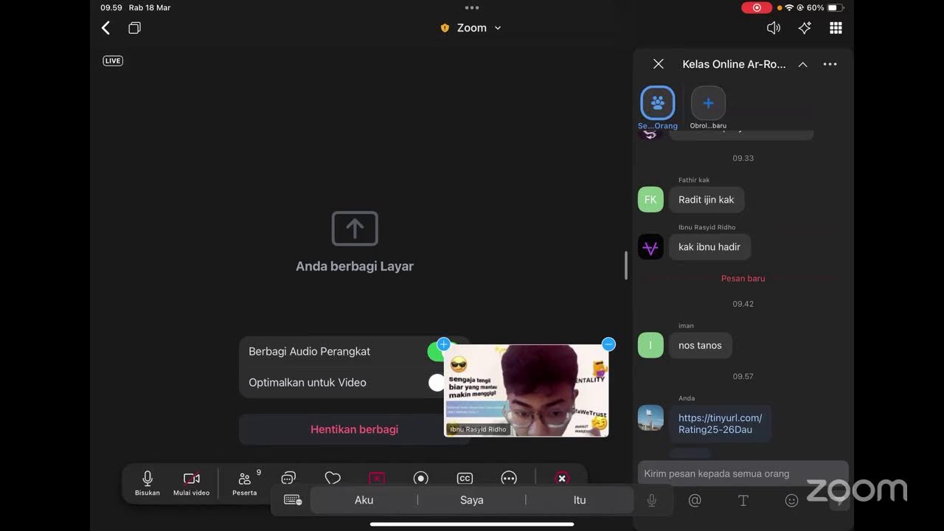This screenshot has width=944, height=531.
Task: Tap the battery 60% indicator
Action: (825, 7)
